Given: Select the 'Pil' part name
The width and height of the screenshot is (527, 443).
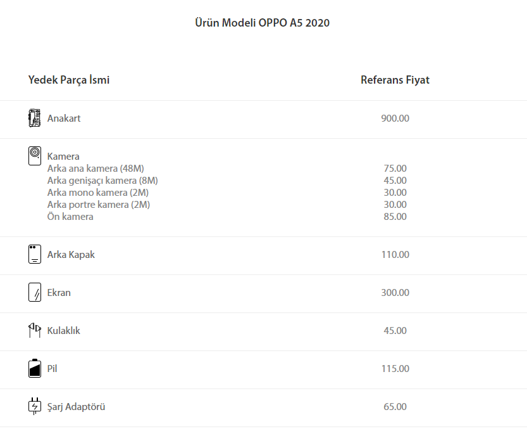Looking at the screenshot, I should coord(52,369).
